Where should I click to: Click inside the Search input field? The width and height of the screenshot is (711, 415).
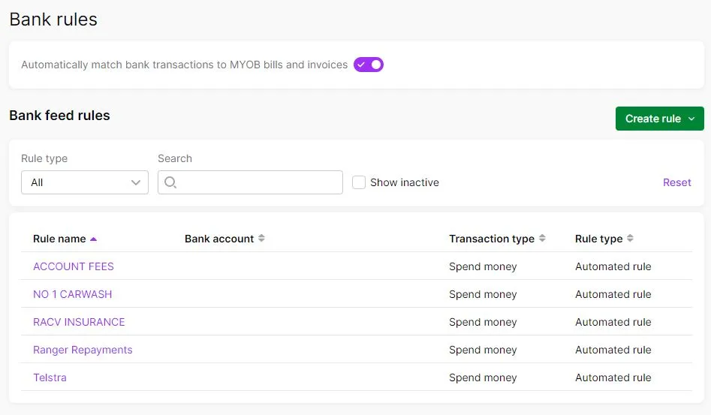point(250,182)
